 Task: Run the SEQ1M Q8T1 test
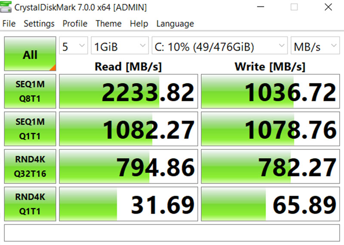click(30, 91)
